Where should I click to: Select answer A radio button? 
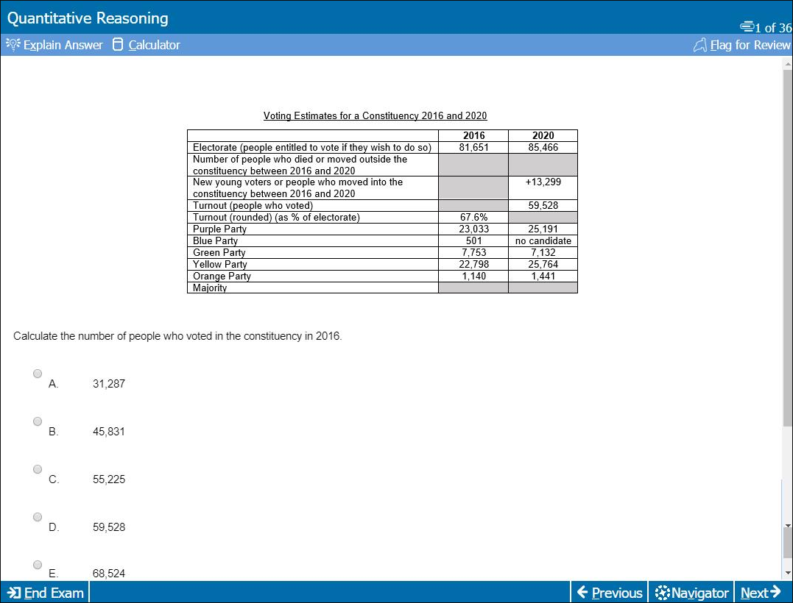[38, 374]
